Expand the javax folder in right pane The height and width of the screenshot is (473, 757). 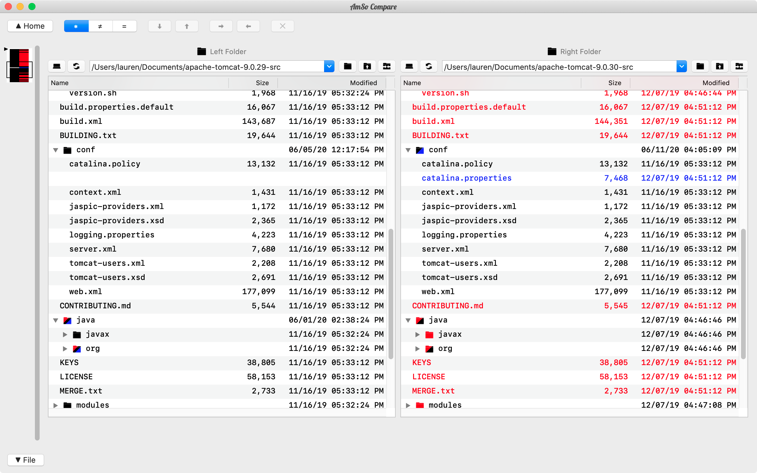418,334
